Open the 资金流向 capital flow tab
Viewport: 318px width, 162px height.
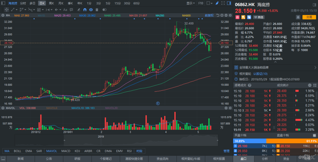162,159
